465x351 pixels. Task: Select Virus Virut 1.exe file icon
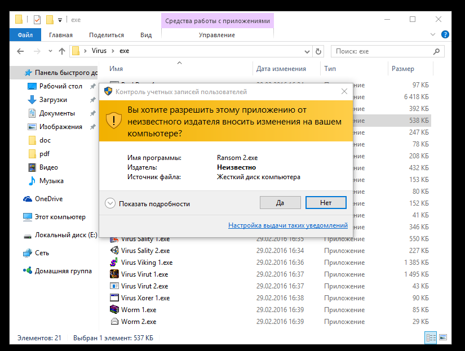pyautogui.click(x=114, y=274)
